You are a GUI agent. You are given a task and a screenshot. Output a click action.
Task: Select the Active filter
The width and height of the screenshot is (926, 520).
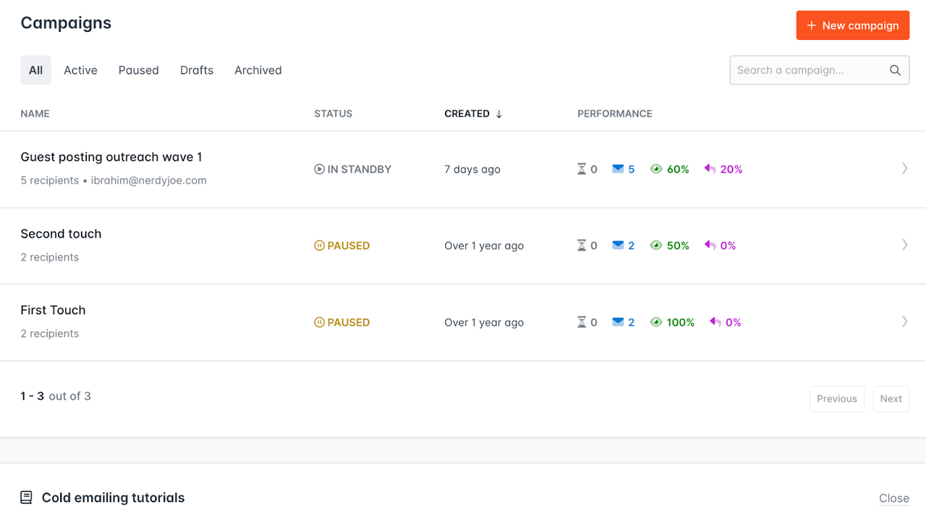(80, 70)
